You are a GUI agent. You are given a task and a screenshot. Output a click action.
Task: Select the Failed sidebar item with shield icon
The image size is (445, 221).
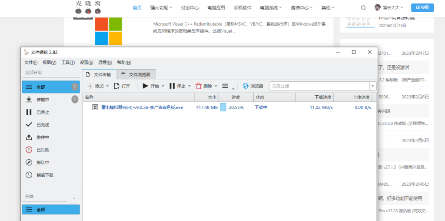pyautogui.click(x=51, y=150)
